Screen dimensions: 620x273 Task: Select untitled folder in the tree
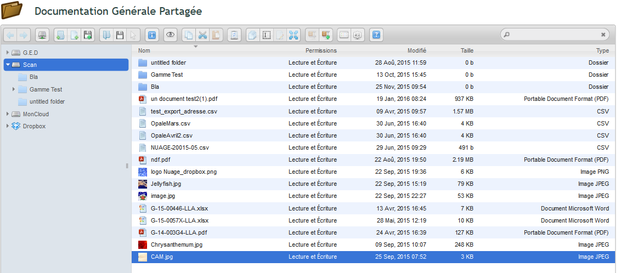click(47, 101)
